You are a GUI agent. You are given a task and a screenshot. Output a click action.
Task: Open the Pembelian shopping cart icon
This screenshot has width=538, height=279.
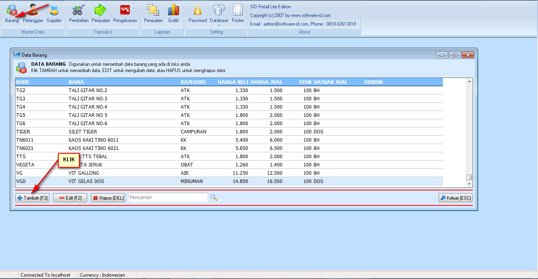(78, 13)
